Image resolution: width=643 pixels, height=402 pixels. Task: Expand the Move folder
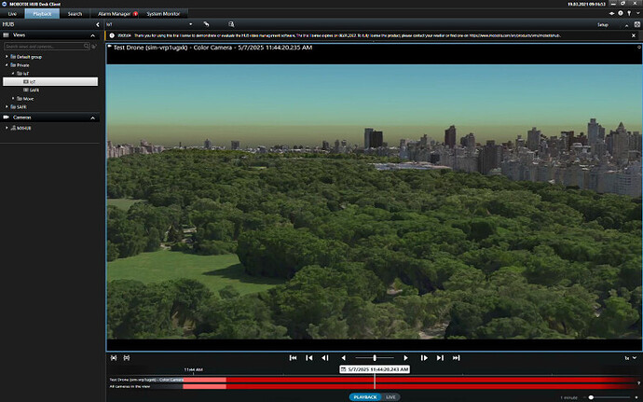13,99
